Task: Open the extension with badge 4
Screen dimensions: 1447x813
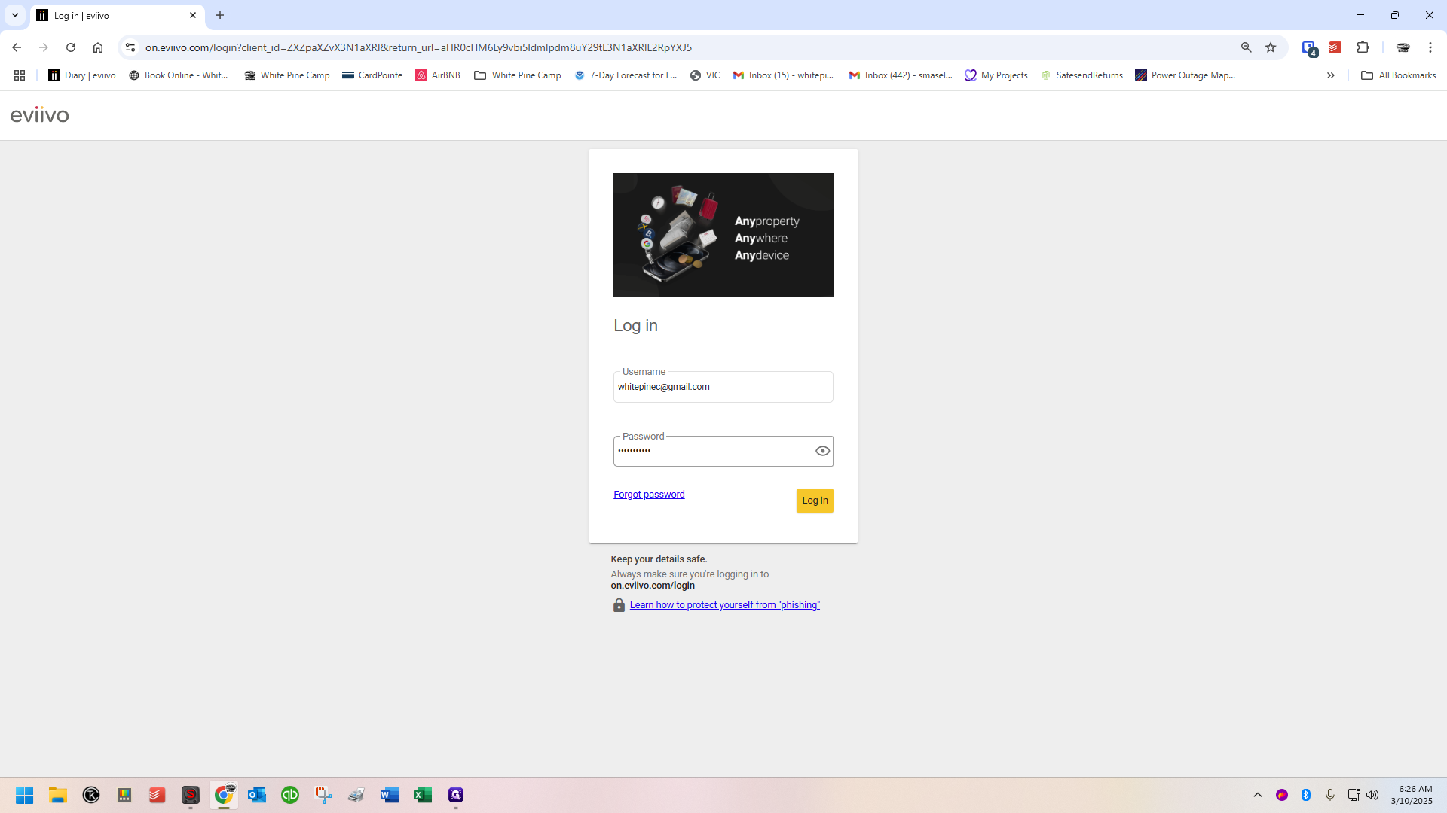Action: [x=1310, y=48]
